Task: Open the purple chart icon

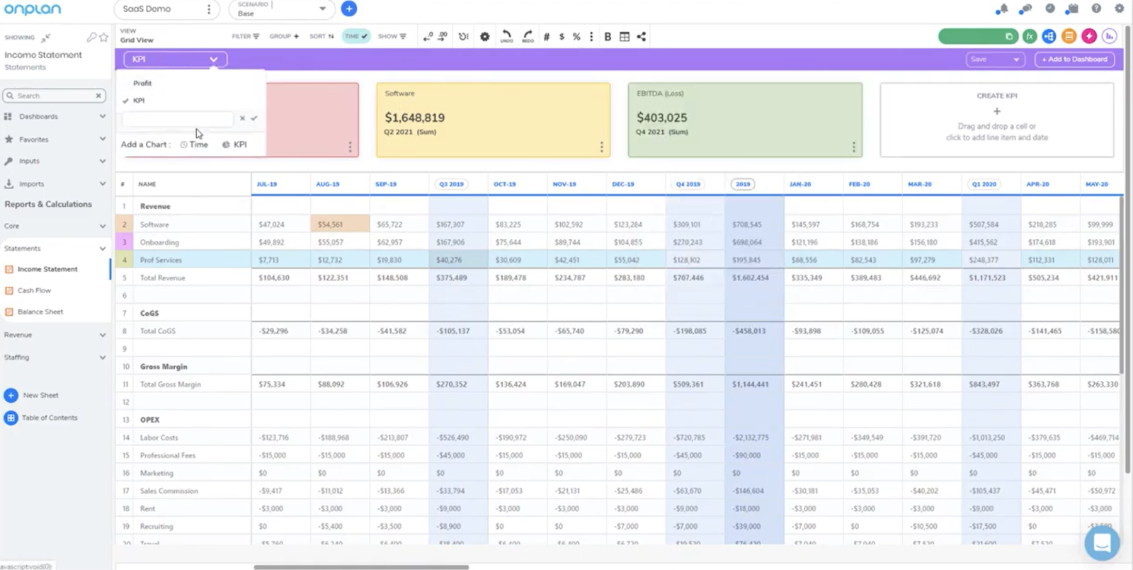Action: point(1109,37)
